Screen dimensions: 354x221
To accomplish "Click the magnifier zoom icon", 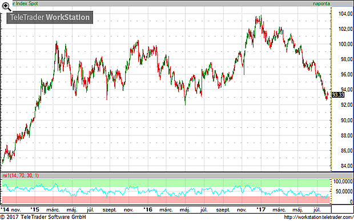I will click(x=6, y=6).
